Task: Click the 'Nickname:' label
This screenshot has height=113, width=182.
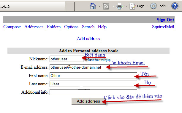Action: [x=39, y=59]
